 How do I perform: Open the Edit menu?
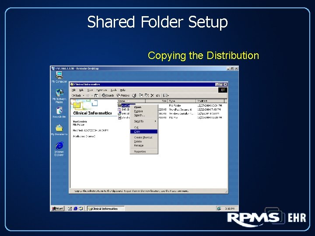[81, 90]
